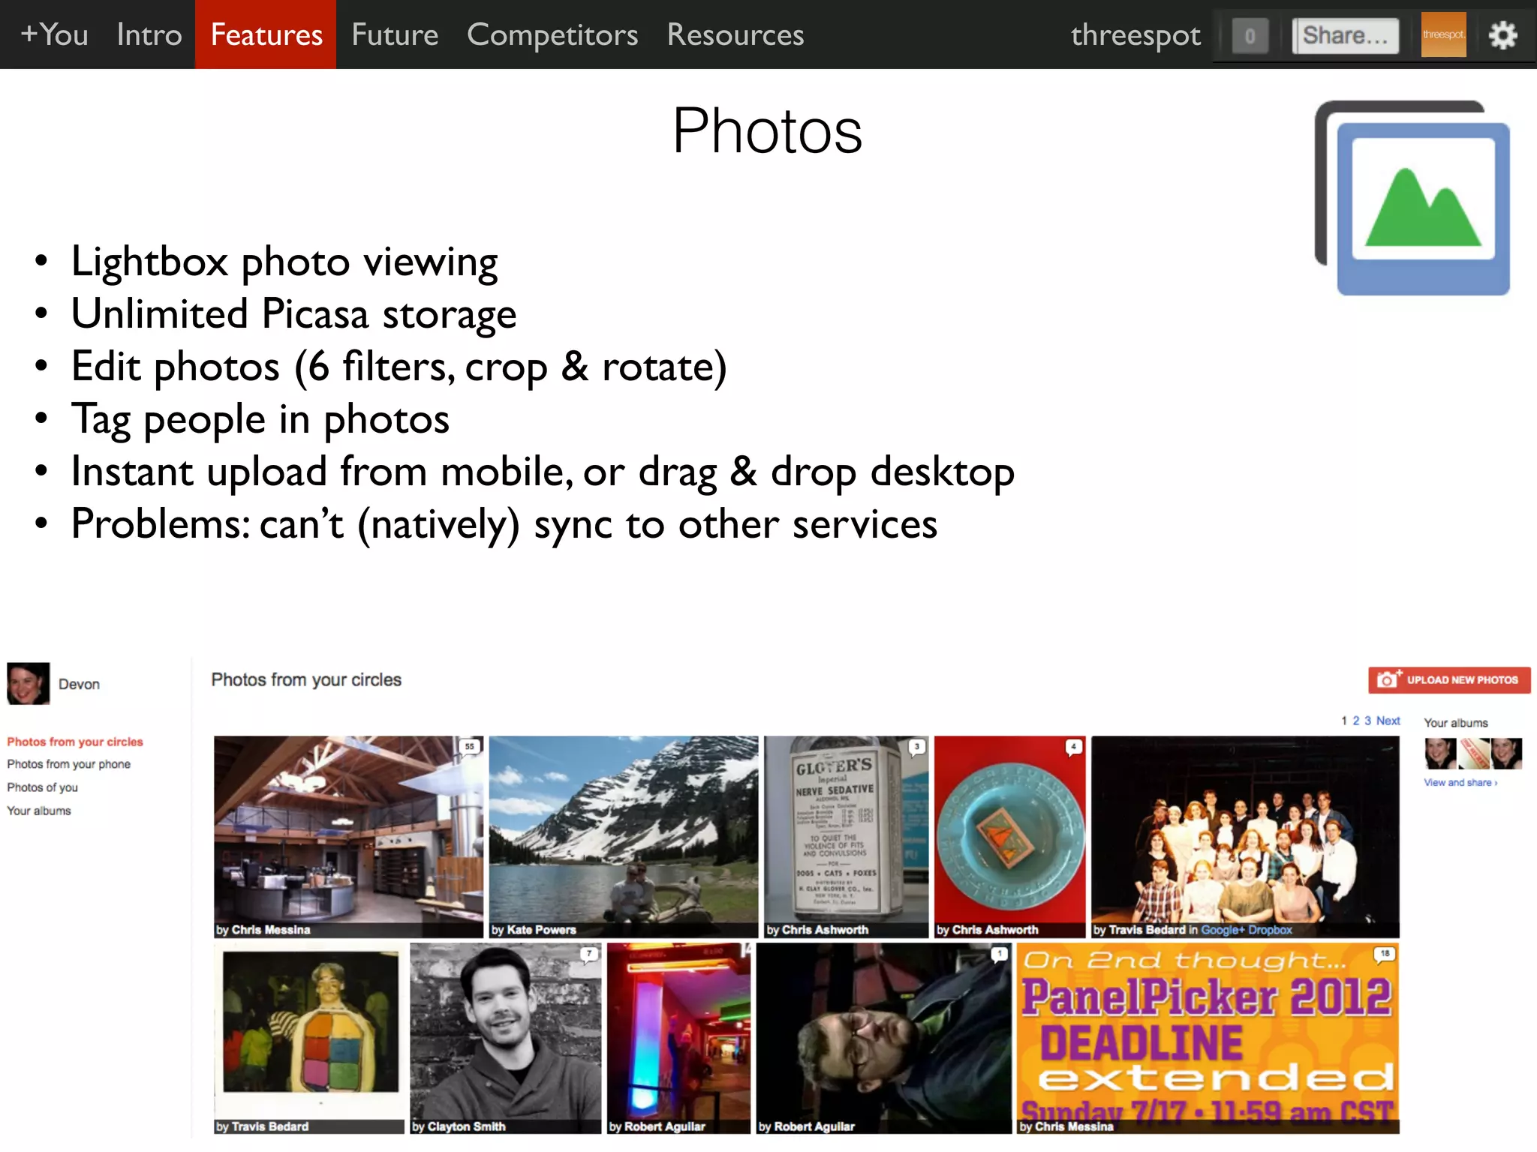Select the Features tab

(x=266, y=34)
